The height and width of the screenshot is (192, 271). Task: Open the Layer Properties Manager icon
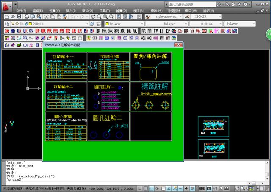7,24
